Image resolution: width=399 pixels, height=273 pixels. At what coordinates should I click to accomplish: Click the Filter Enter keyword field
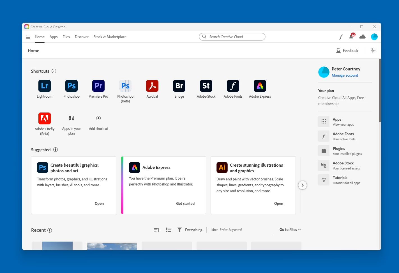point(246,230)
